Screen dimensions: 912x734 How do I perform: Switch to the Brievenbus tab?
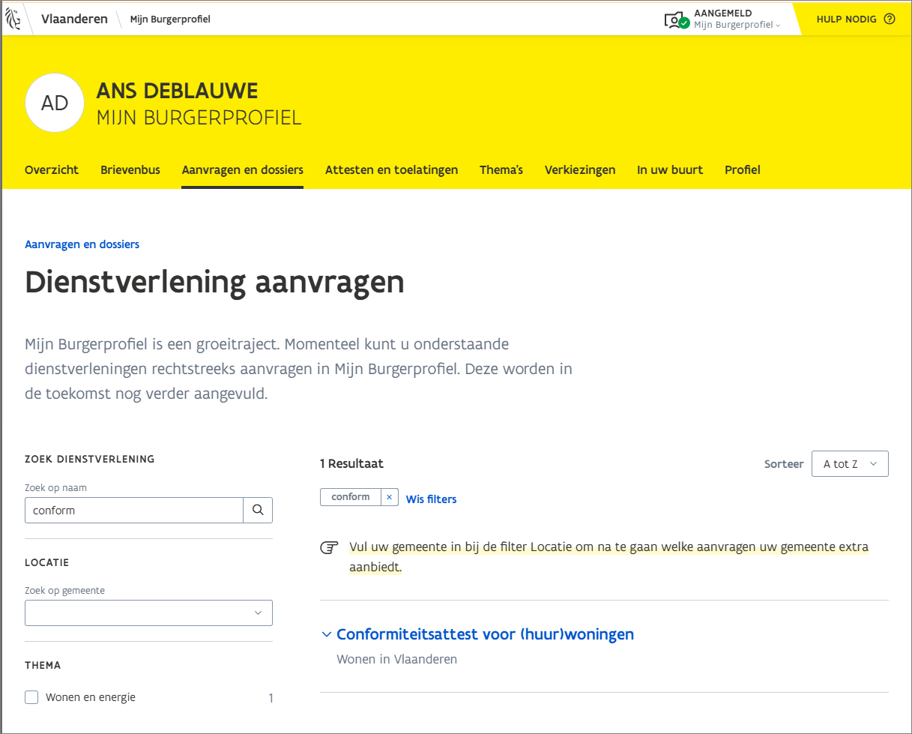tap(130, 170)
